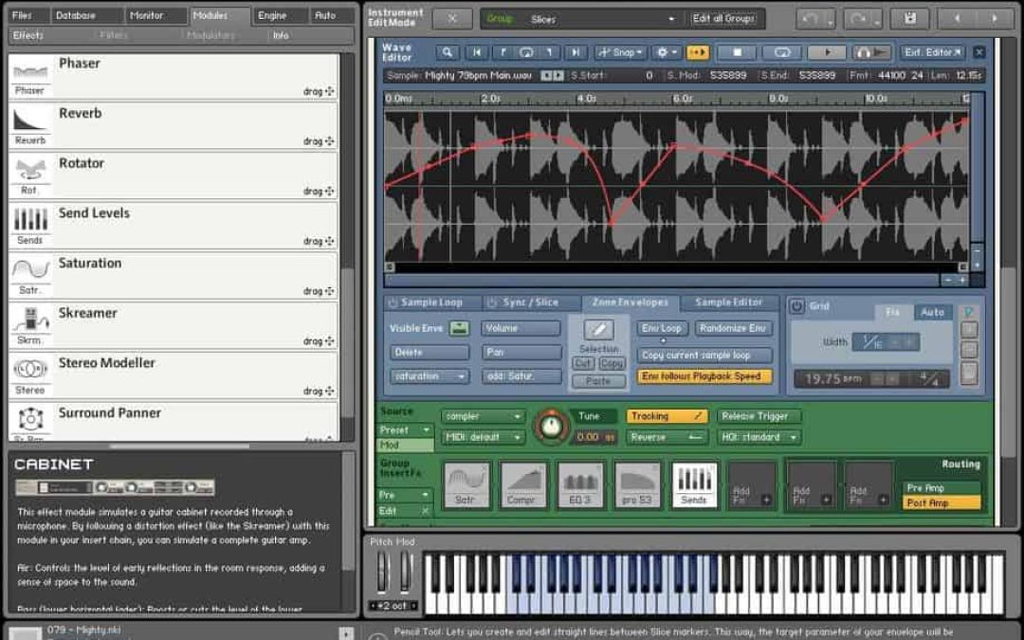The height and width of the screenshot is (640, 1024).
Task: Jump to sample start in Wave Editor
Action: 477,52
